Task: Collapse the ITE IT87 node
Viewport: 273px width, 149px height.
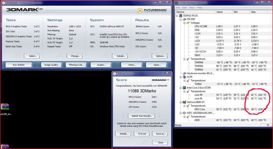Action: (x=181, y=19)
